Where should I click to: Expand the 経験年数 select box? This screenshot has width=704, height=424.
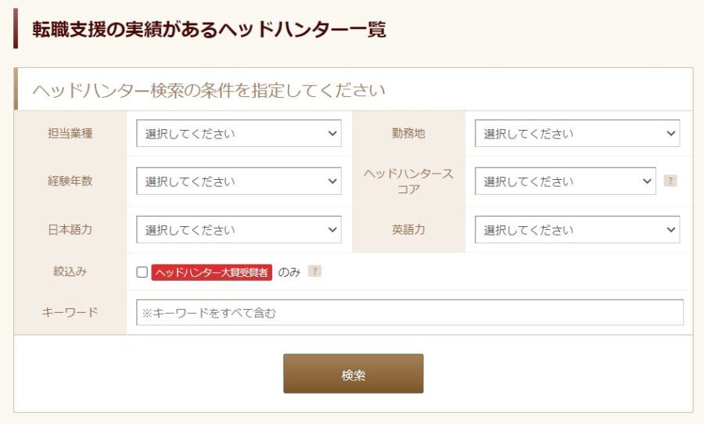click(x=239, y=181)
